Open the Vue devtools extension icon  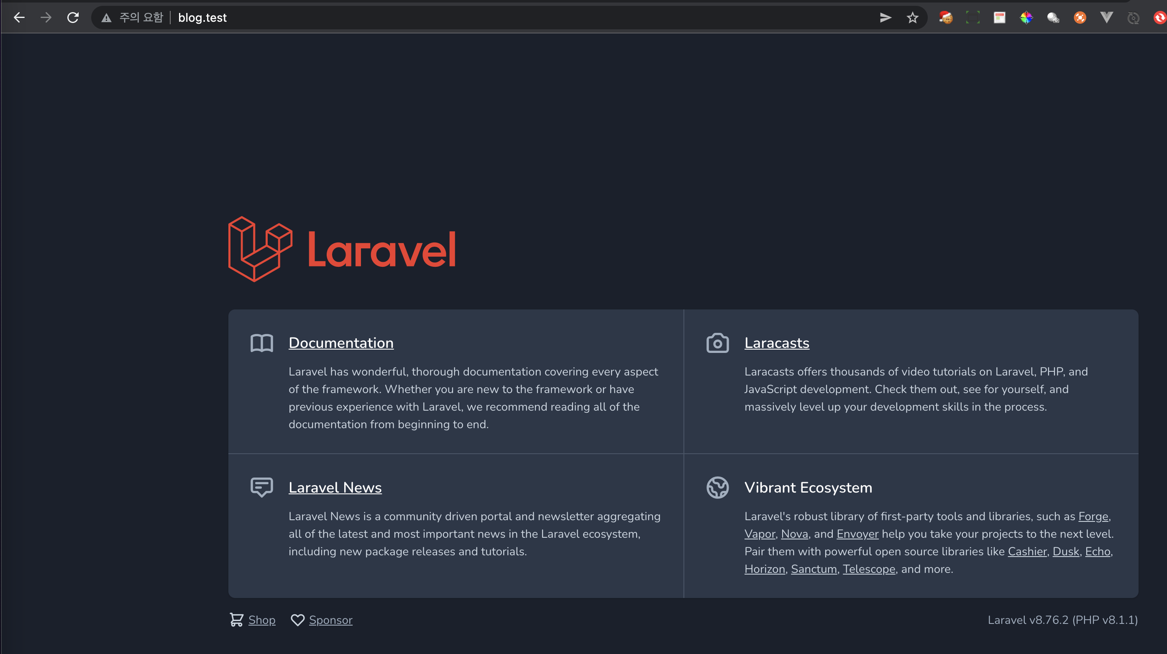pos(1106,18)
